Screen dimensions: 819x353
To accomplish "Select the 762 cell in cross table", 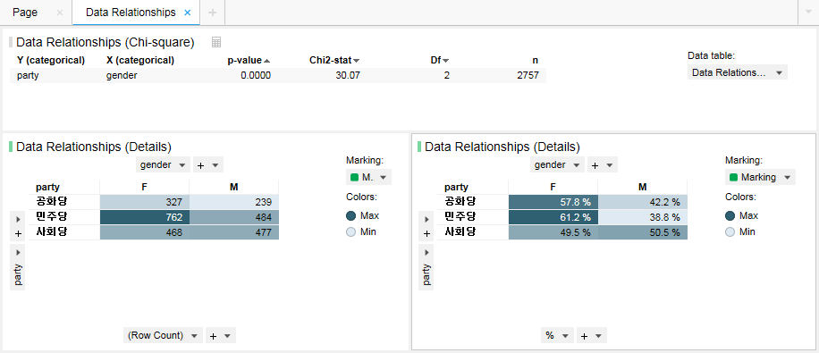I will 145,217.
